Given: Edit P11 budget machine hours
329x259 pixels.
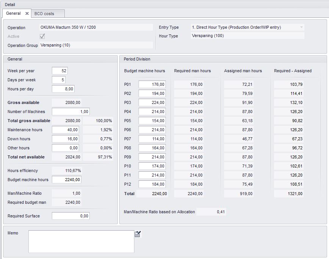Looking at the screenshot, I should [152, 175].
